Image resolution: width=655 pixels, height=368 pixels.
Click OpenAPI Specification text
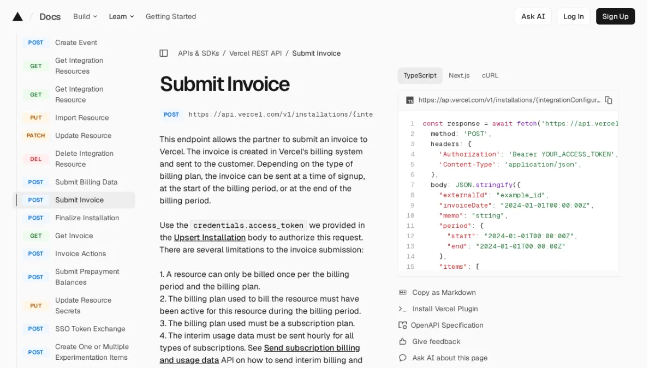(447, 325)
